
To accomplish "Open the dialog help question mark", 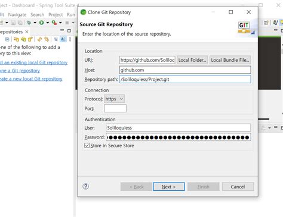I will tap(85, 186).
